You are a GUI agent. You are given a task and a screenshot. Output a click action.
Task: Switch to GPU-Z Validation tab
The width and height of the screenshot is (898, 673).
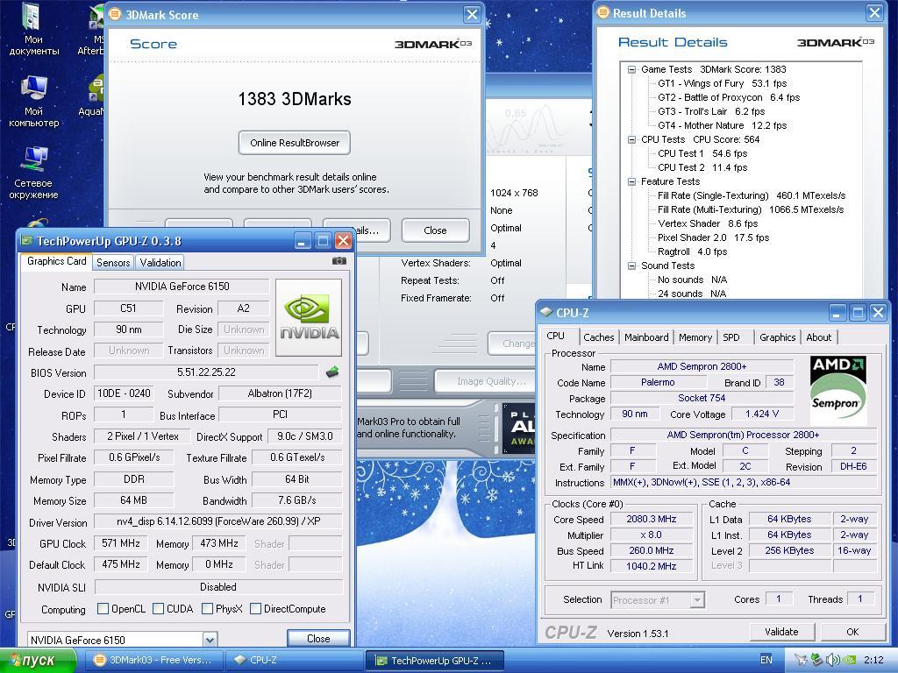point(160,263)
